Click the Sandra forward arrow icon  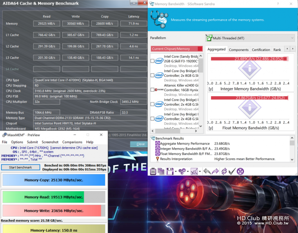point(215,172)
